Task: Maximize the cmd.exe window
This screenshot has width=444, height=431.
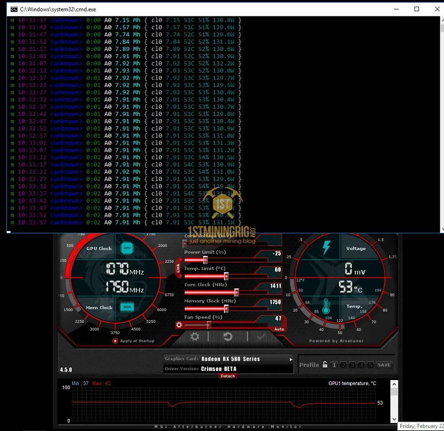Action: point(417,9)
